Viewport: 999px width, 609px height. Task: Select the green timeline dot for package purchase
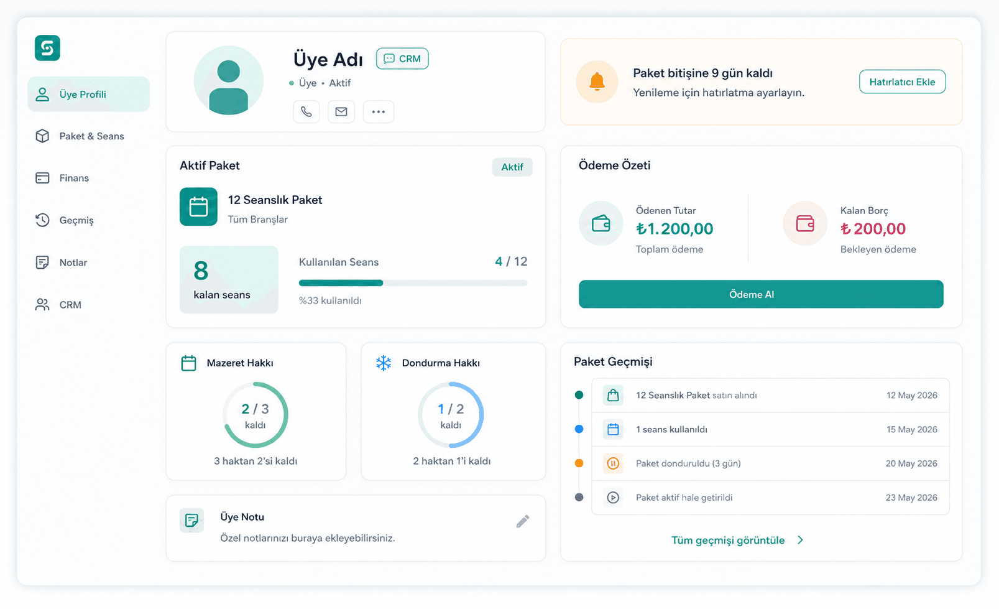(579, 395)
